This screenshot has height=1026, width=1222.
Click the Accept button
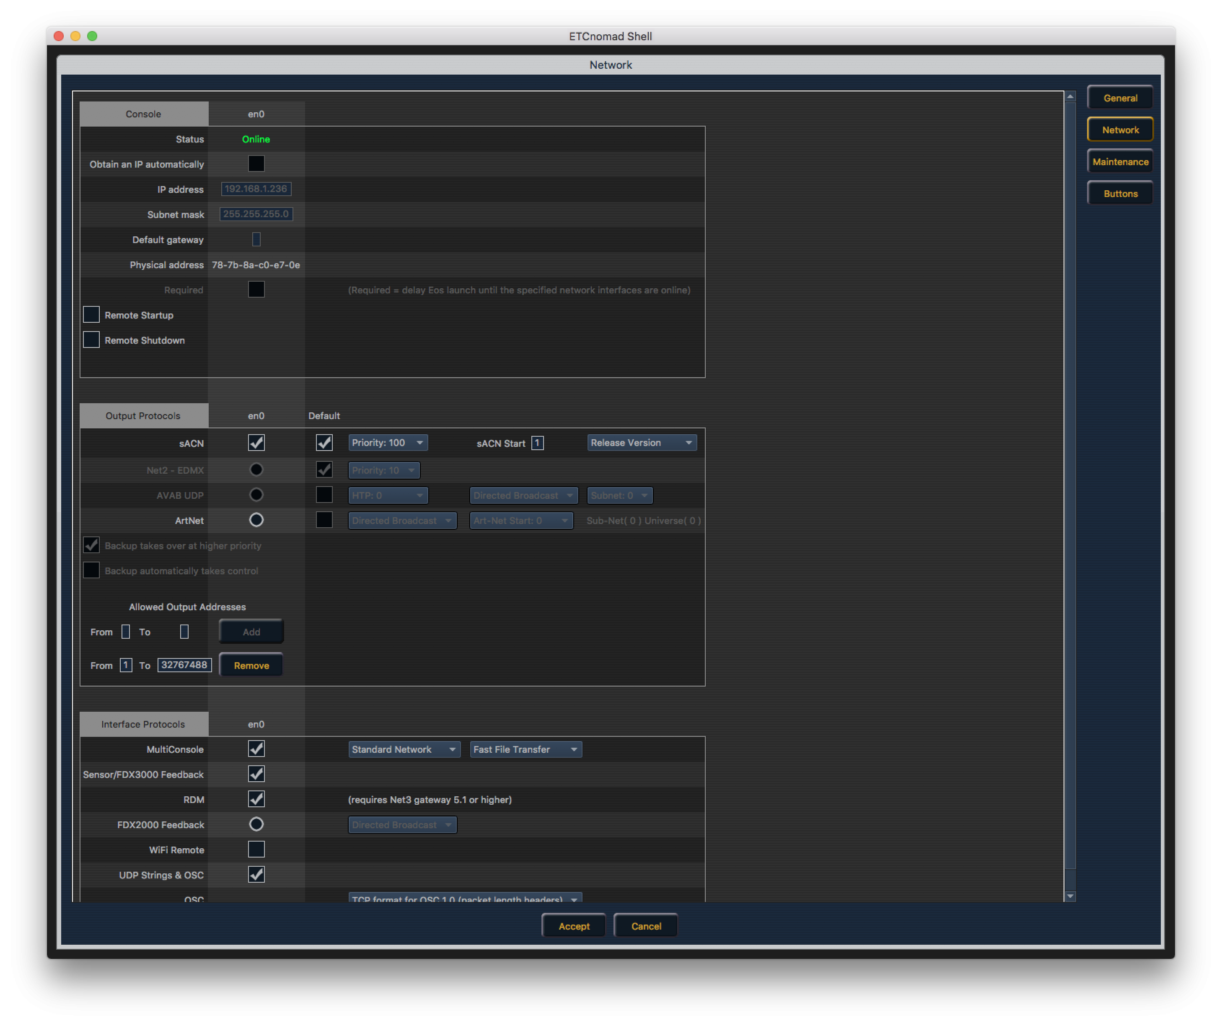tap(573, 926)
